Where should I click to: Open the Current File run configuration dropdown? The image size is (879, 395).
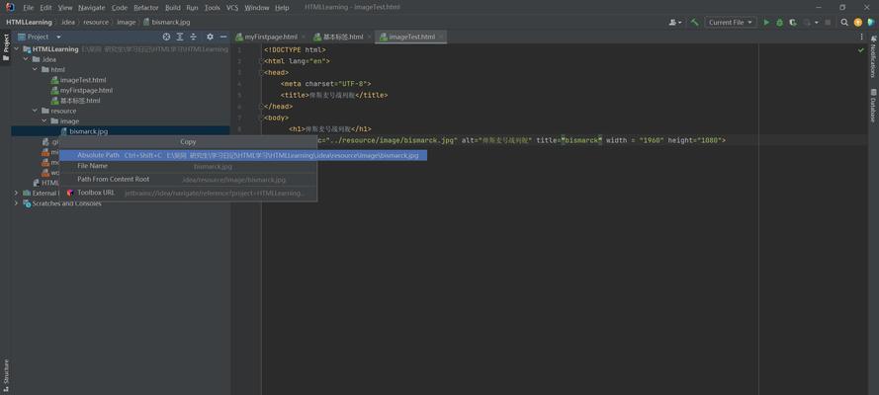tap(731, 23)
